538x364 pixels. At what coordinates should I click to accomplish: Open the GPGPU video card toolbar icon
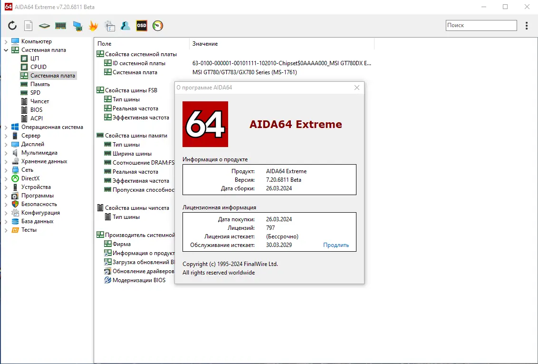(x=77, y=26)
